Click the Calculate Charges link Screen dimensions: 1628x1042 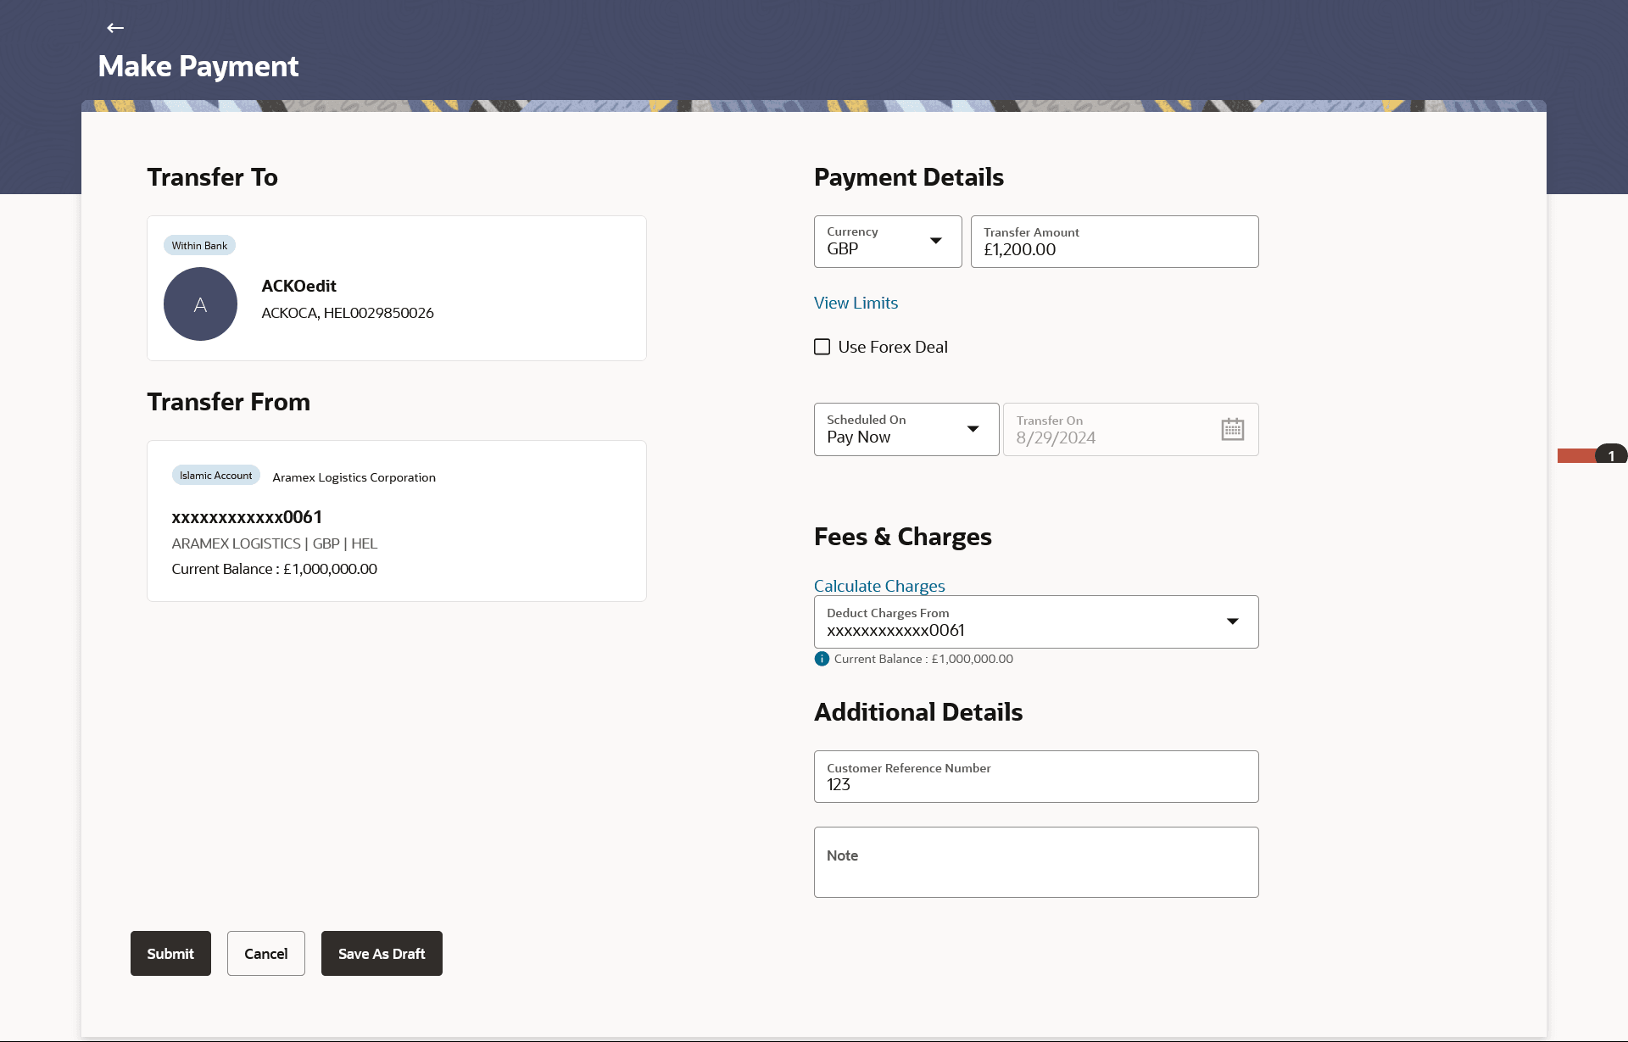click(878, 586)
